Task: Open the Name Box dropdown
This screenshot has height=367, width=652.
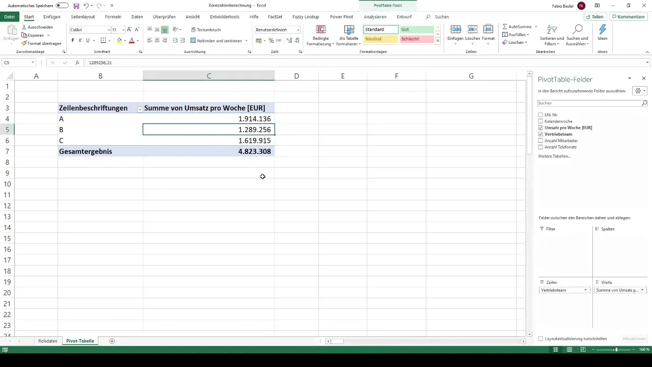Action: 33,62
